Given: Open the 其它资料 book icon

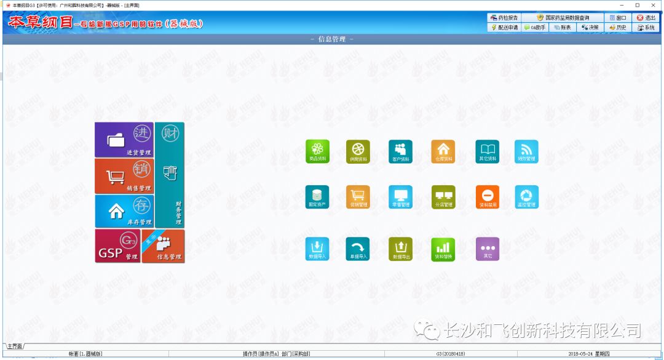Looking at the screenshot, I should click(x=487, y=151).
